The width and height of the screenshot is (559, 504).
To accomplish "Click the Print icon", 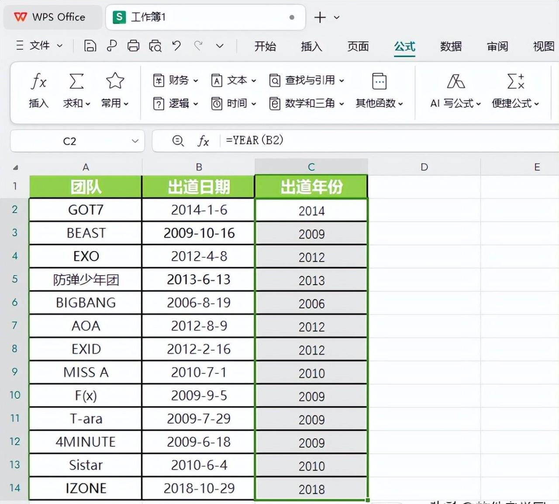I will [133, 45].
